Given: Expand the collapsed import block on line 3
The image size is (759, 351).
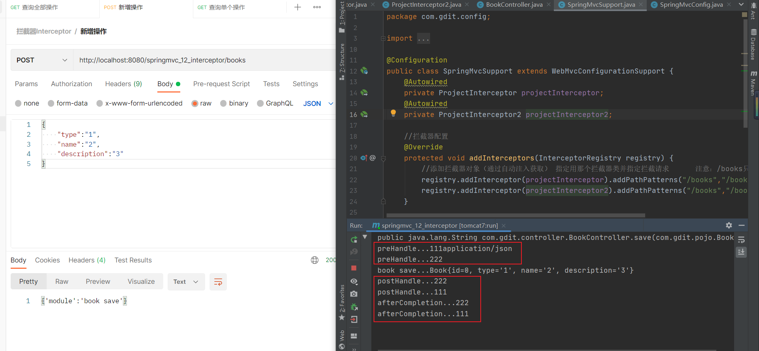Looking at the screenshot, I should tap(383, 38).
